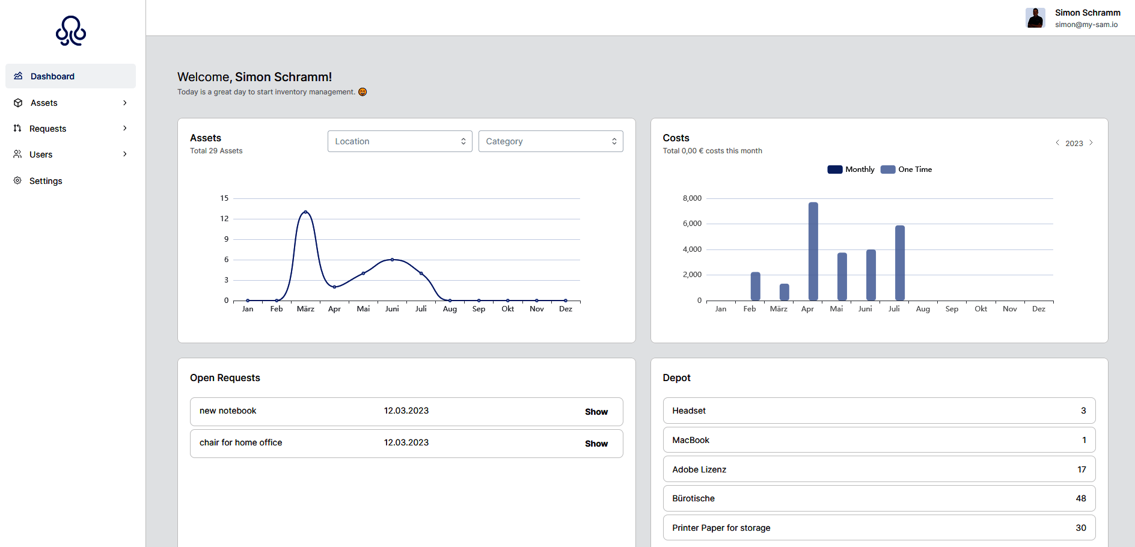
Task: Open the Location dropdown
Action: 400,141
